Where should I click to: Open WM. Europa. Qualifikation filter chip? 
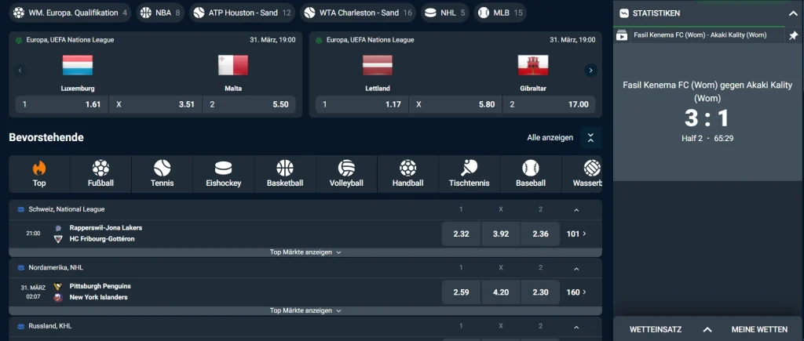70,13
